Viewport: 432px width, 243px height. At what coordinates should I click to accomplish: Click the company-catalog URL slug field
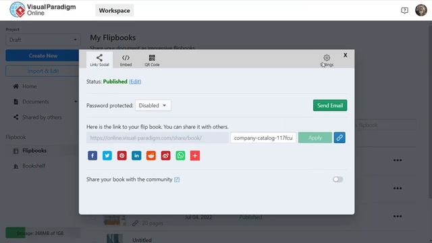[263, 138]
